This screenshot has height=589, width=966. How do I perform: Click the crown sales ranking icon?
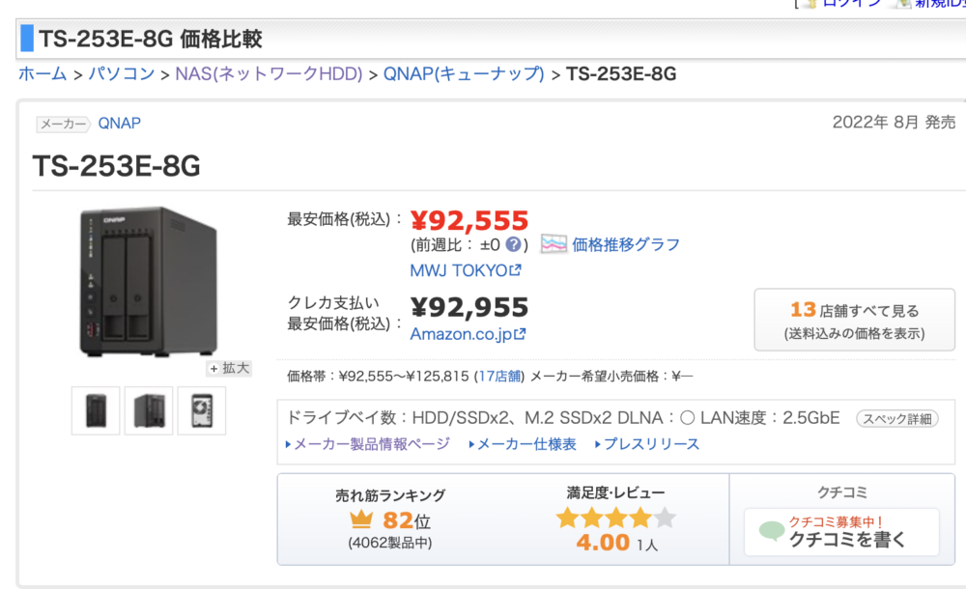point(360,519)
